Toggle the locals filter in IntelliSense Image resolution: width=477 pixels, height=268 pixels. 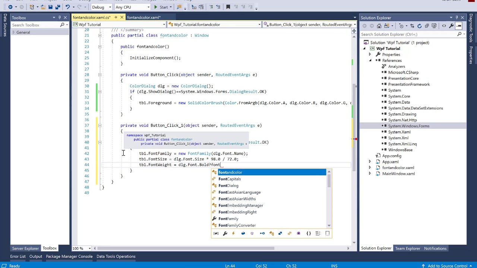[216, 233]
